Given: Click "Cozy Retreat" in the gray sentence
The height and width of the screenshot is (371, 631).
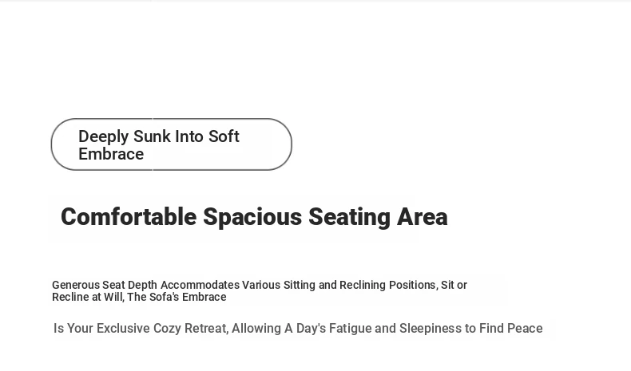Looking at the screenshot, I should [191, 329].
